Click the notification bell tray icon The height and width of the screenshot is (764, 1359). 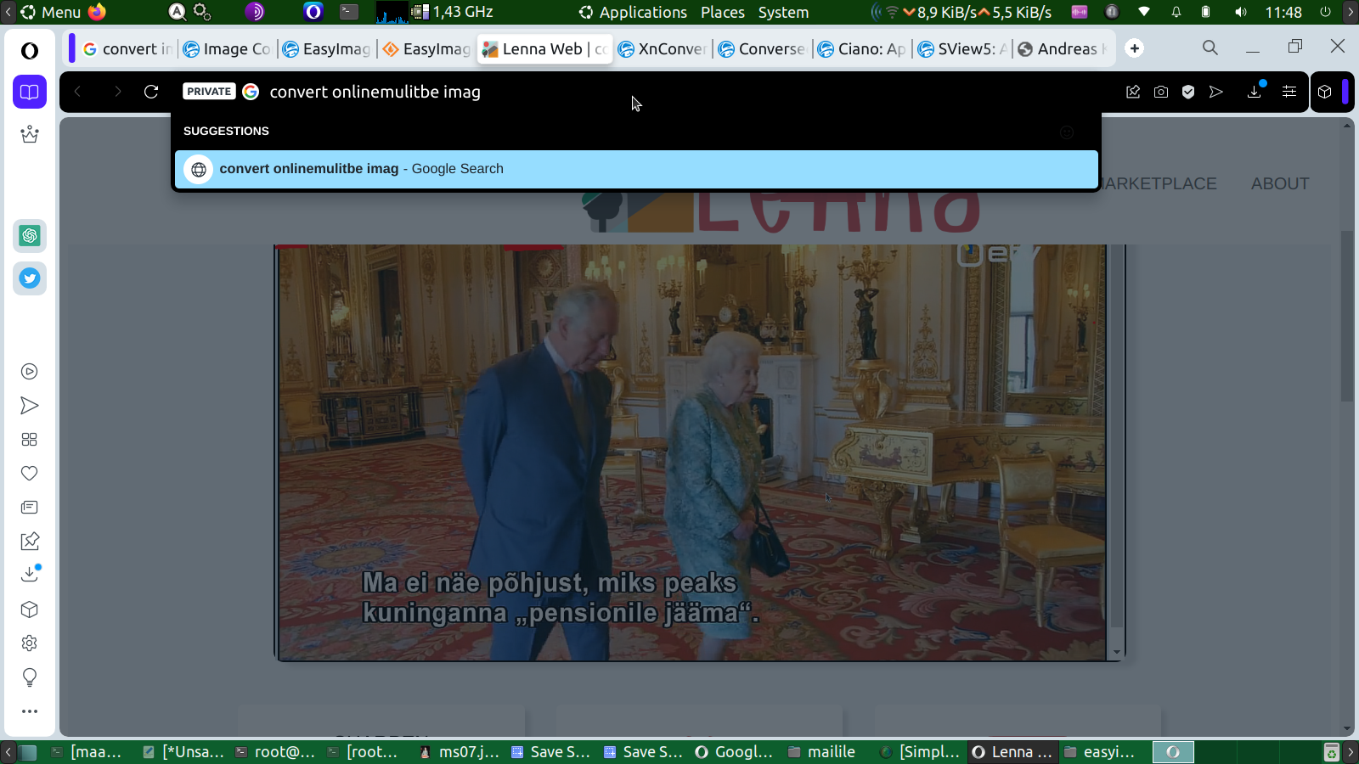tap(1176, 12)
